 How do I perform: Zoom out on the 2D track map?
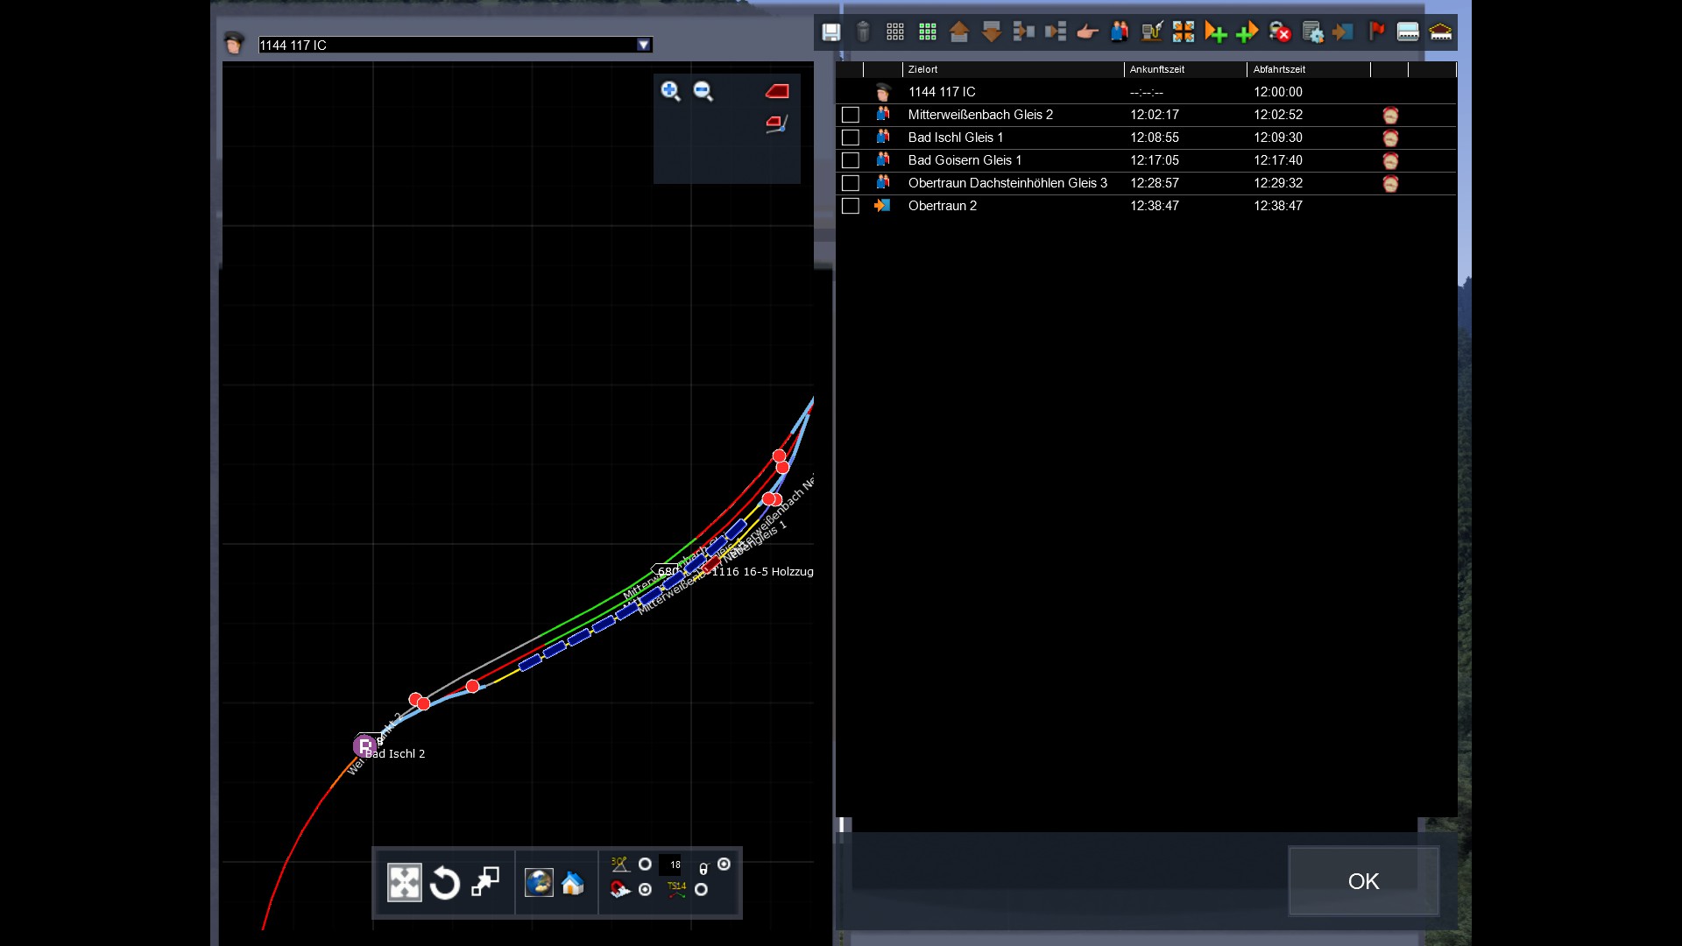coord(703,91)
